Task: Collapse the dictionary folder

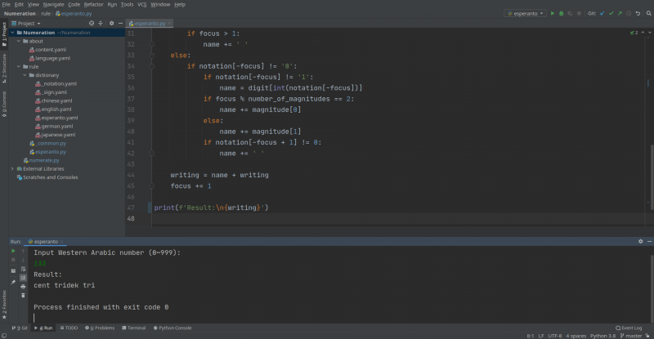Action: pos(25,75)
